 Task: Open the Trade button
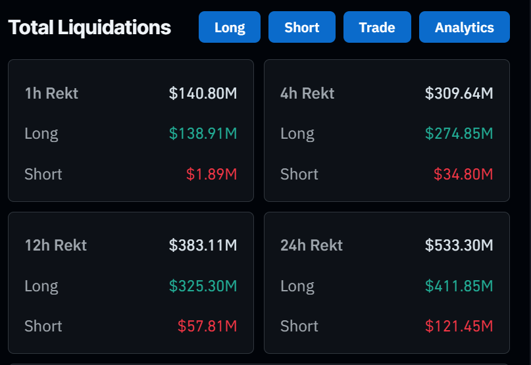tap(377, 27)
